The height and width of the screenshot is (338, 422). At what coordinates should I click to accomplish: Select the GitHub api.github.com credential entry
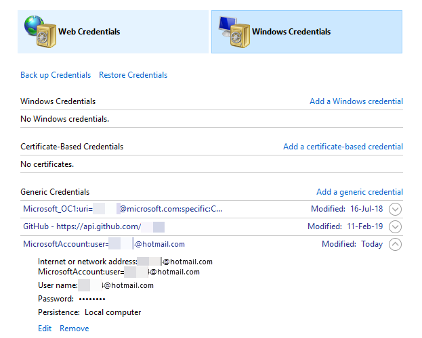point(93,226)
